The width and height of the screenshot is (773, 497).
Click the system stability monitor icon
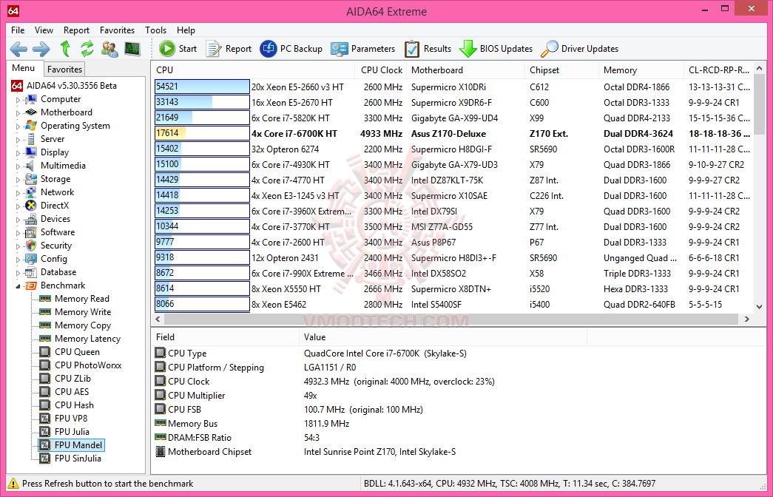point(132,49)
